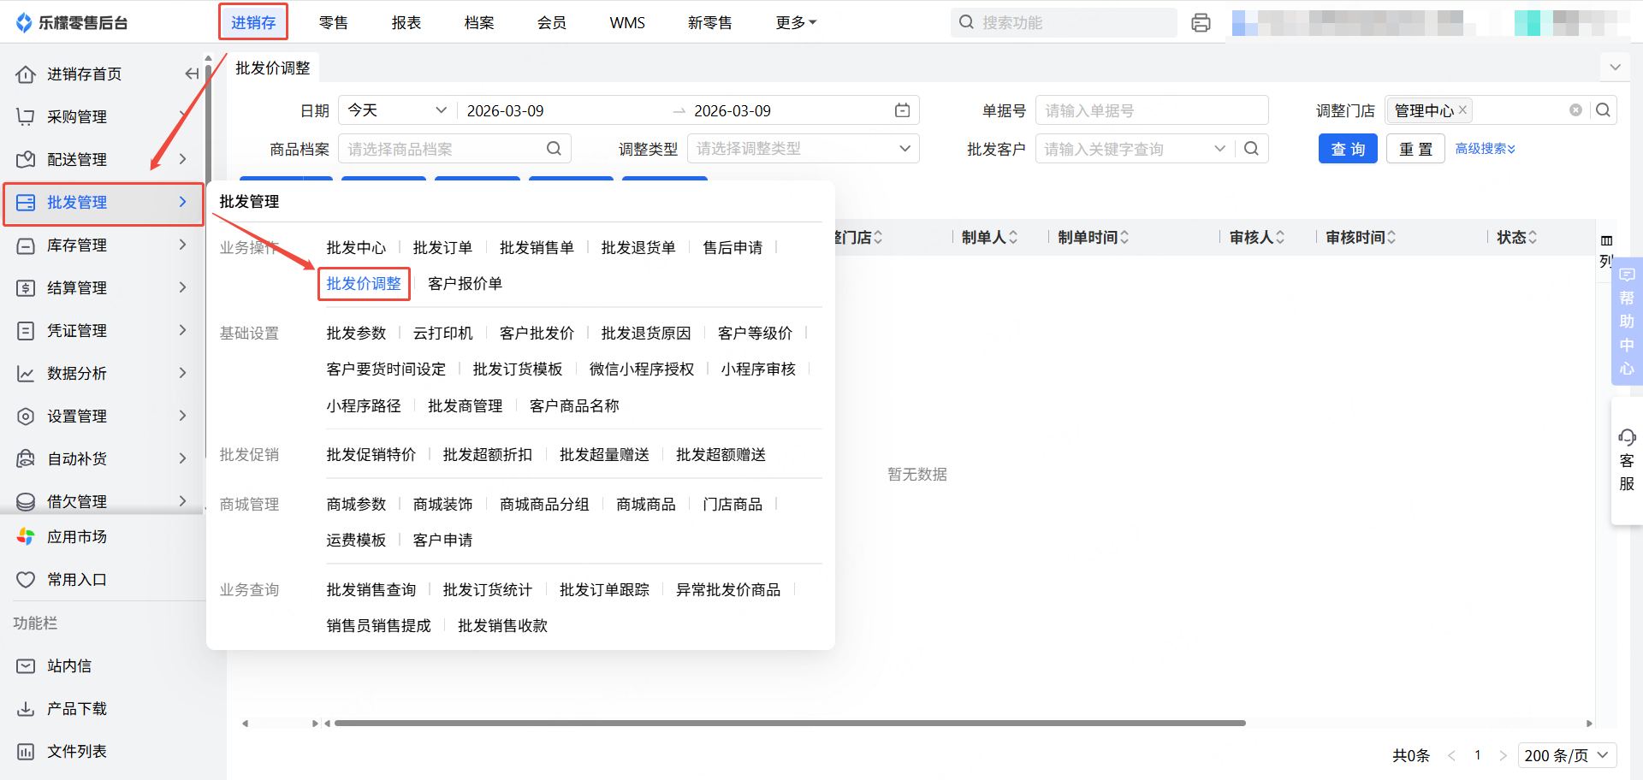Click the 商品档案 selection field
The image size is (1643, 780).
pos(454,149)
